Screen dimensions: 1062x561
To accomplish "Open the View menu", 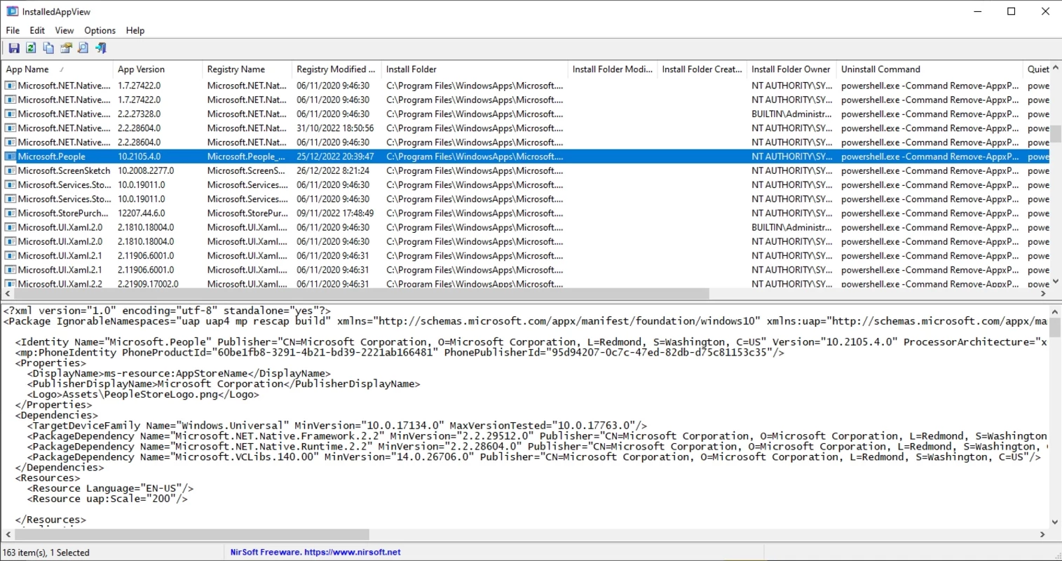I will [x=64, y=30].
